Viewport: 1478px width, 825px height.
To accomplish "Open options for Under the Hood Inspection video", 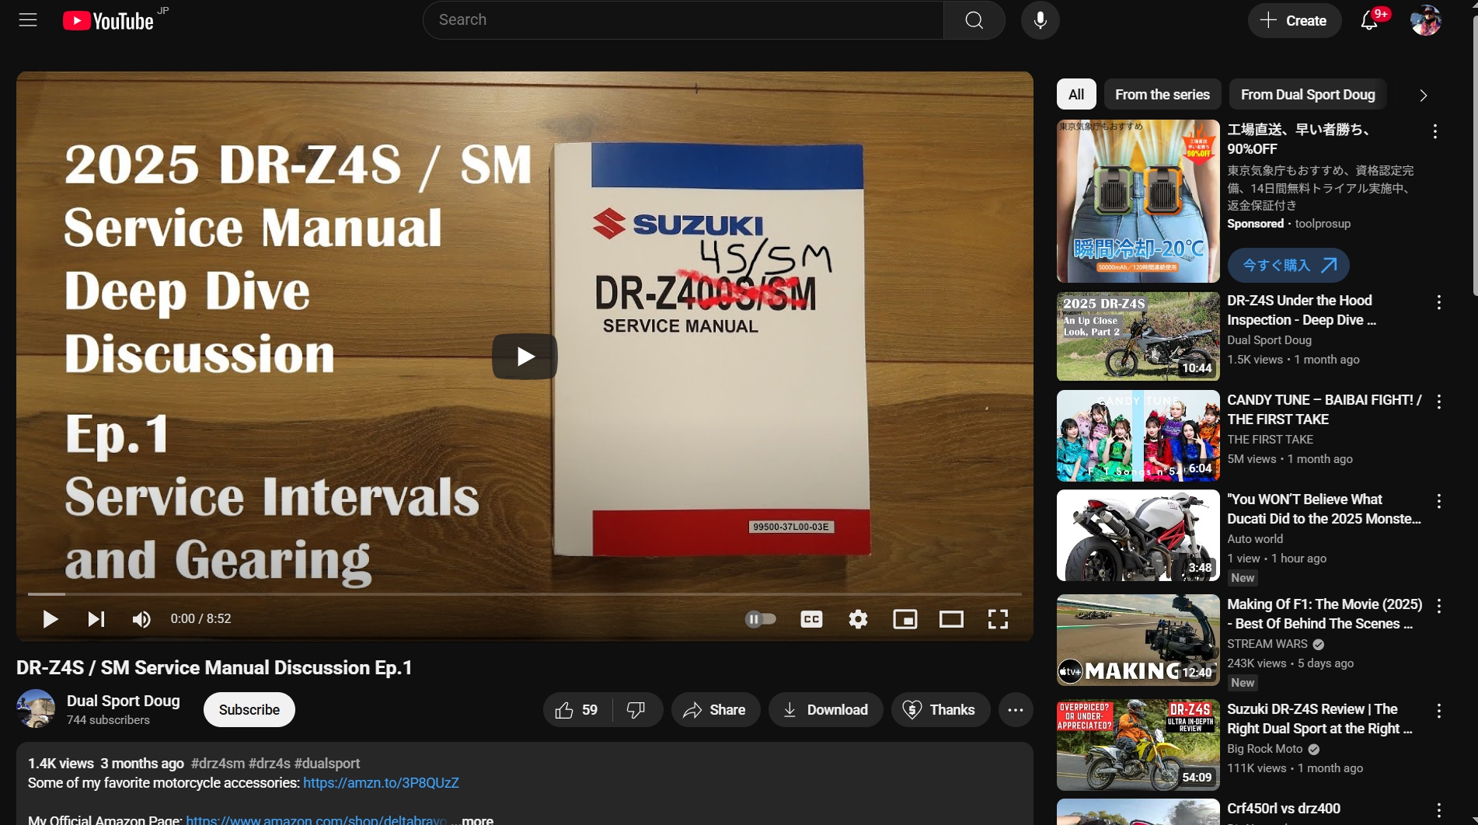I will pyautogui.click(x=1439, y=303).
